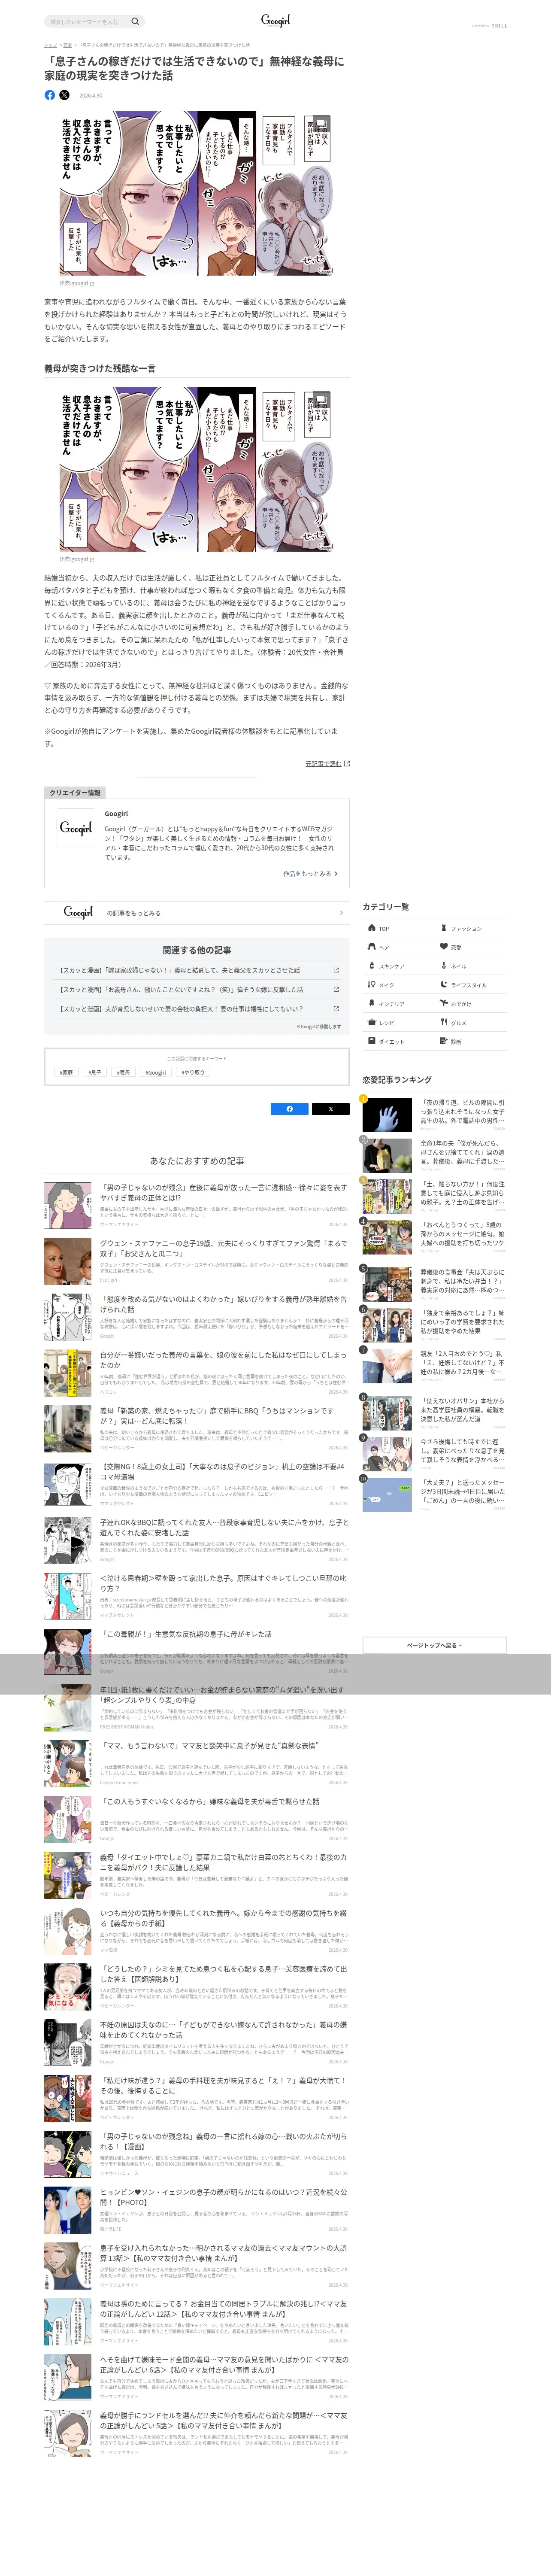The height and width of the screenshot is (2576, 551).
Task: Click the ダイエット scale icon
Action: tap(371, 1041)
